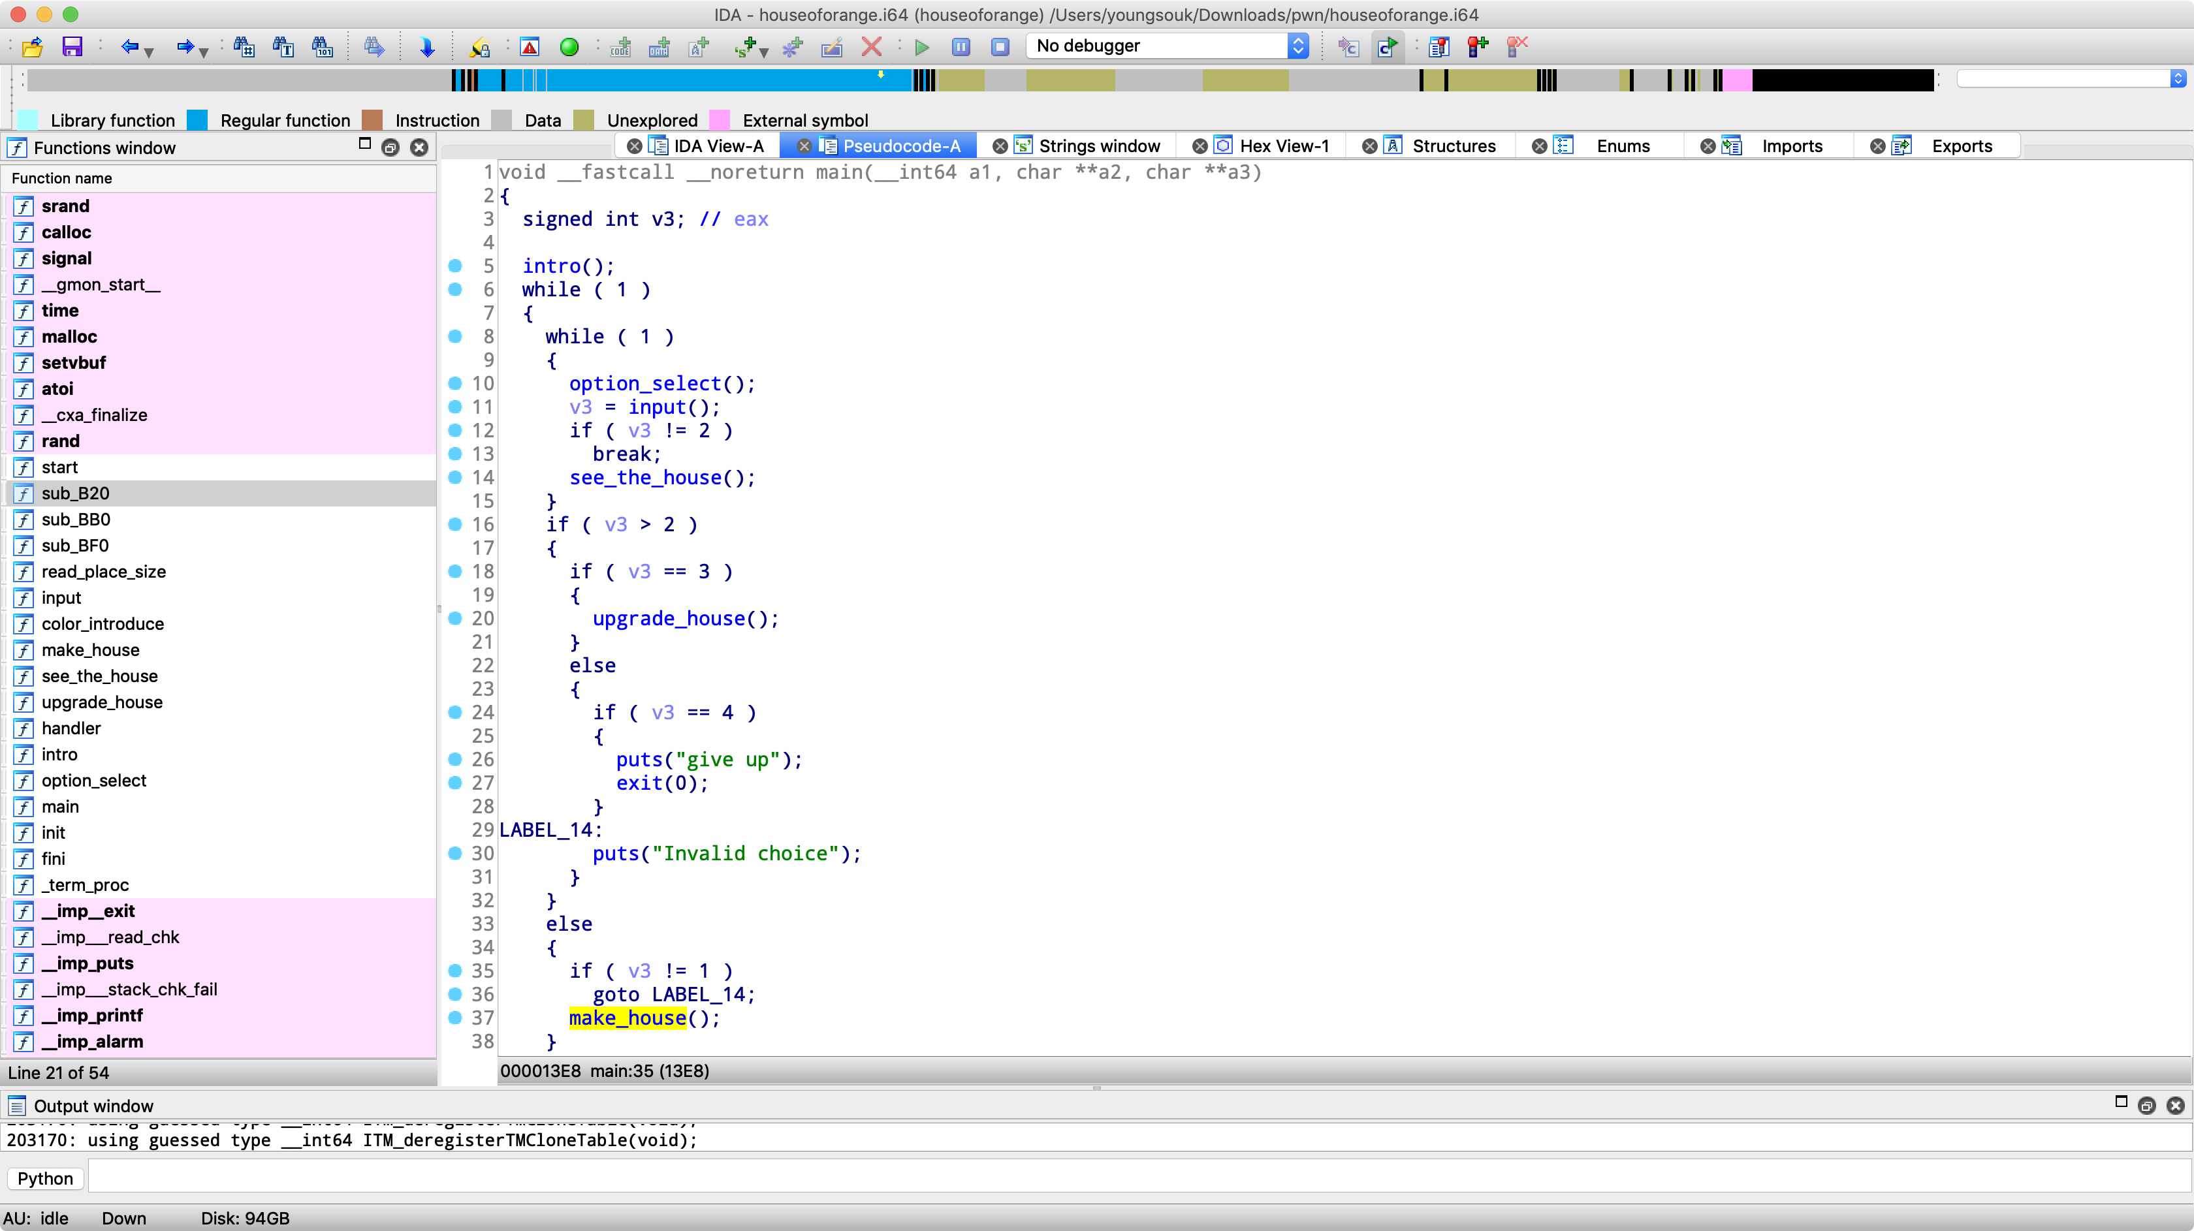Select make_house in the functions list
This screenshot has height=1231, width=2194.
(x=90, y=650)
